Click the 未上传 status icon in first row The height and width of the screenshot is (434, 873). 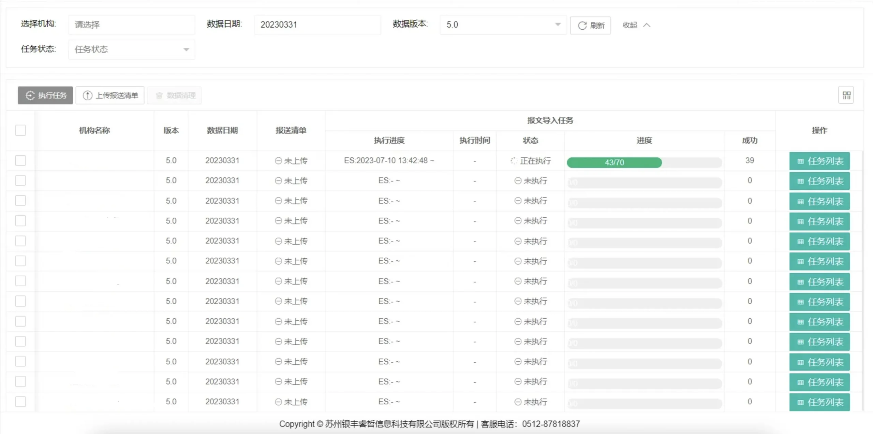tap(278, 161)
